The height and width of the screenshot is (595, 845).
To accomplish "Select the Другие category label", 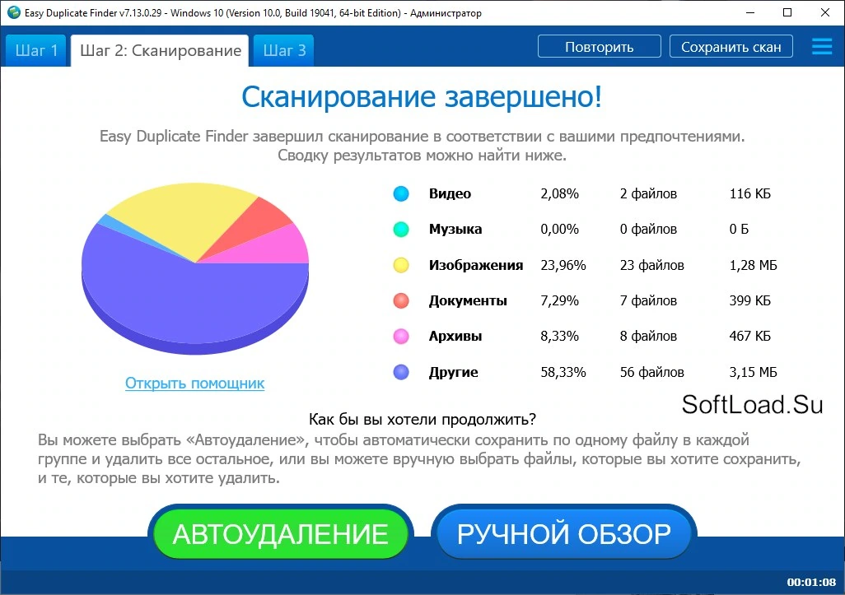I will tap(453, 372).
